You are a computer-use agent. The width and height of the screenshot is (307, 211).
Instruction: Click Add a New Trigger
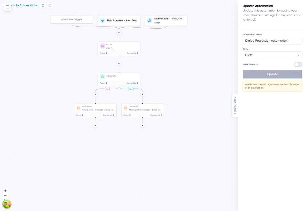(x=72, y=19)
